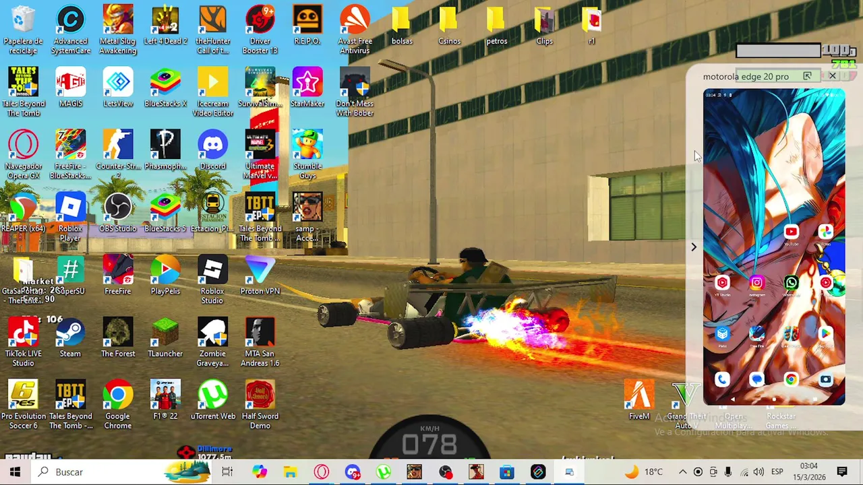Viewport: 863px width, 485px height.
Task: Open Task View from the taskbar
Action: (x=227, y=472)
